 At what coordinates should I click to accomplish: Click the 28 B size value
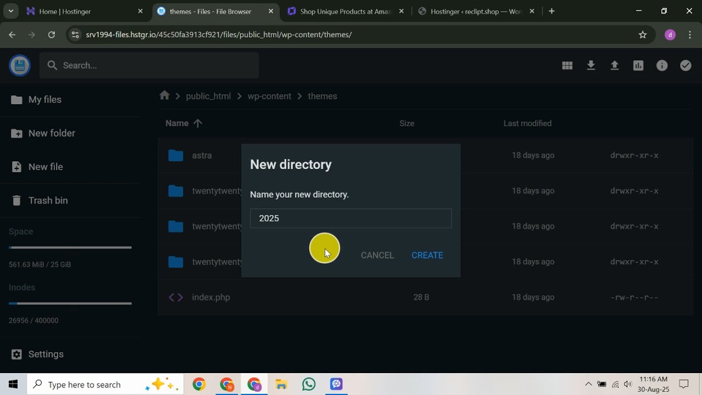(421, 297)
